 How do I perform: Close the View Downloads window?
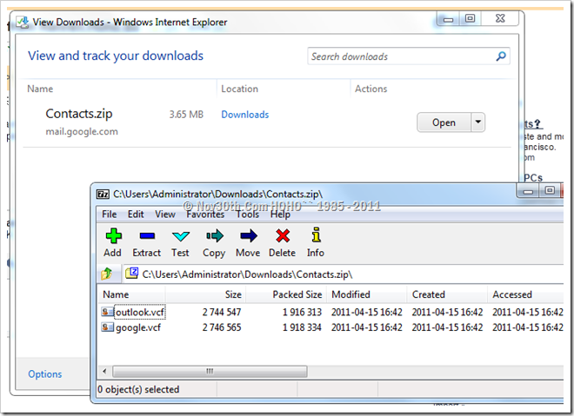(x=500, y=18)
